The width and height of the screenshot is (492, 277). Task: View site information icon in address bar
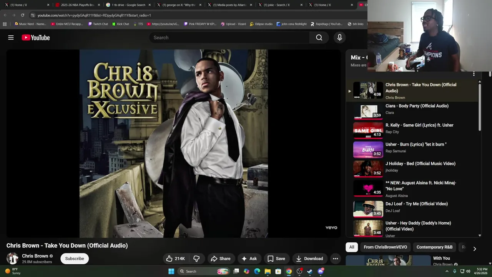pyautogui.click(x=33, y=15)
